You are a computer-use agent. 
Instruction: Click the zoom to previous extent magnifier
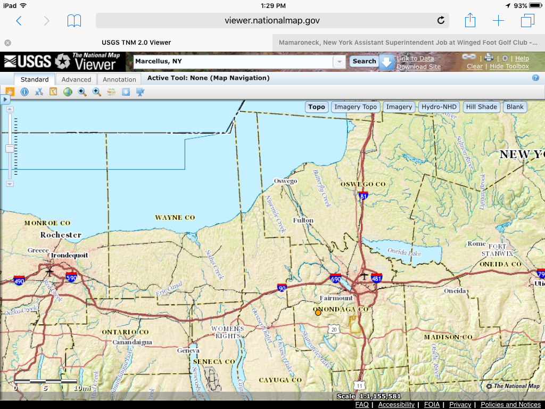82,92
